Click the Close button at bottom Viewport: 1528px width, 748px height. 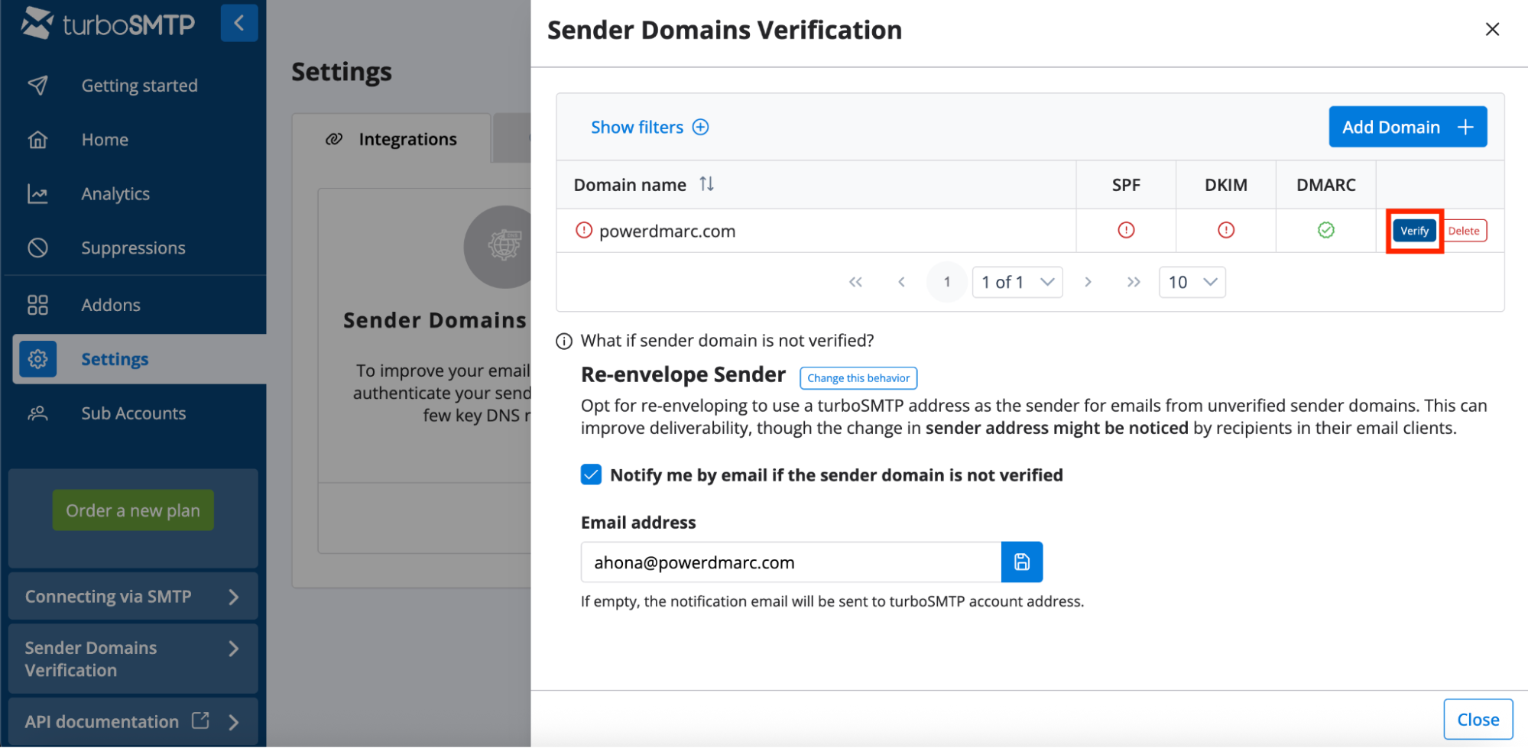coord(1478,719)
